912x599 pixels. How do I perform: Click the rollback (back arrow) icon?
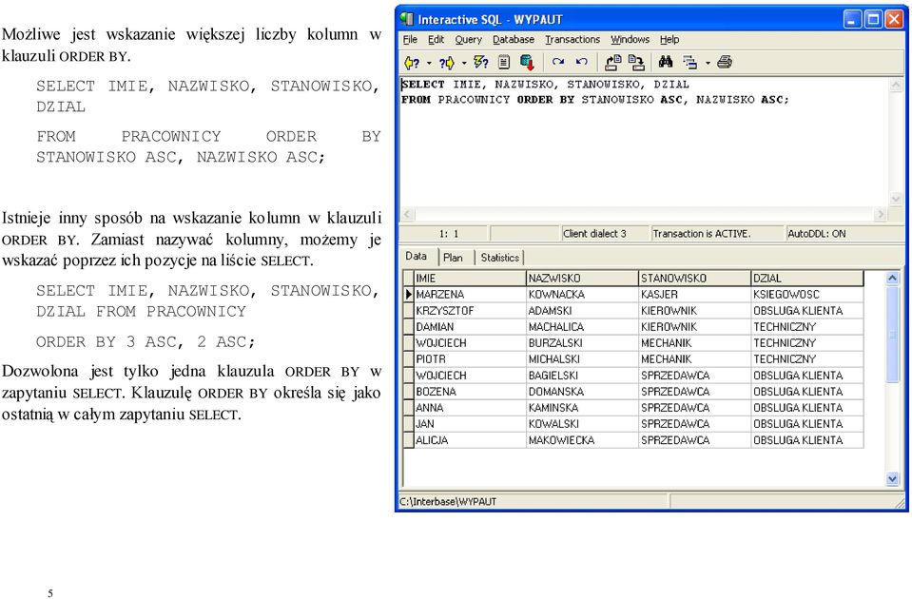coord(582,62)
